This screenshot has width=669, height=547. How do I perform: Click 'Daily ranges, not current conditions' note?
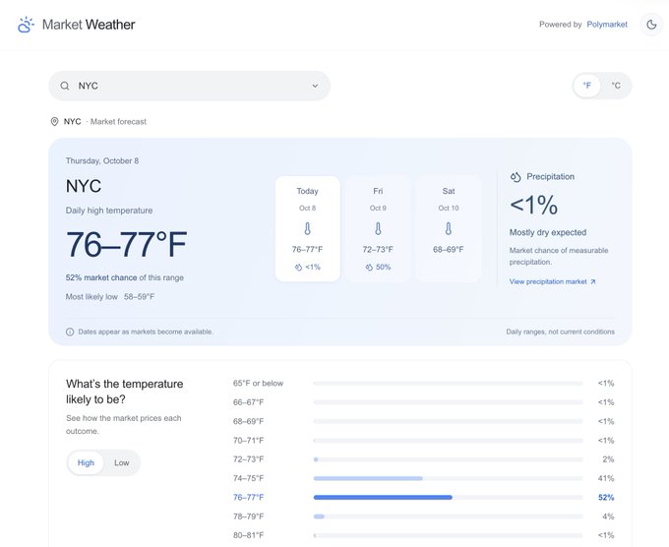[560, 332]
